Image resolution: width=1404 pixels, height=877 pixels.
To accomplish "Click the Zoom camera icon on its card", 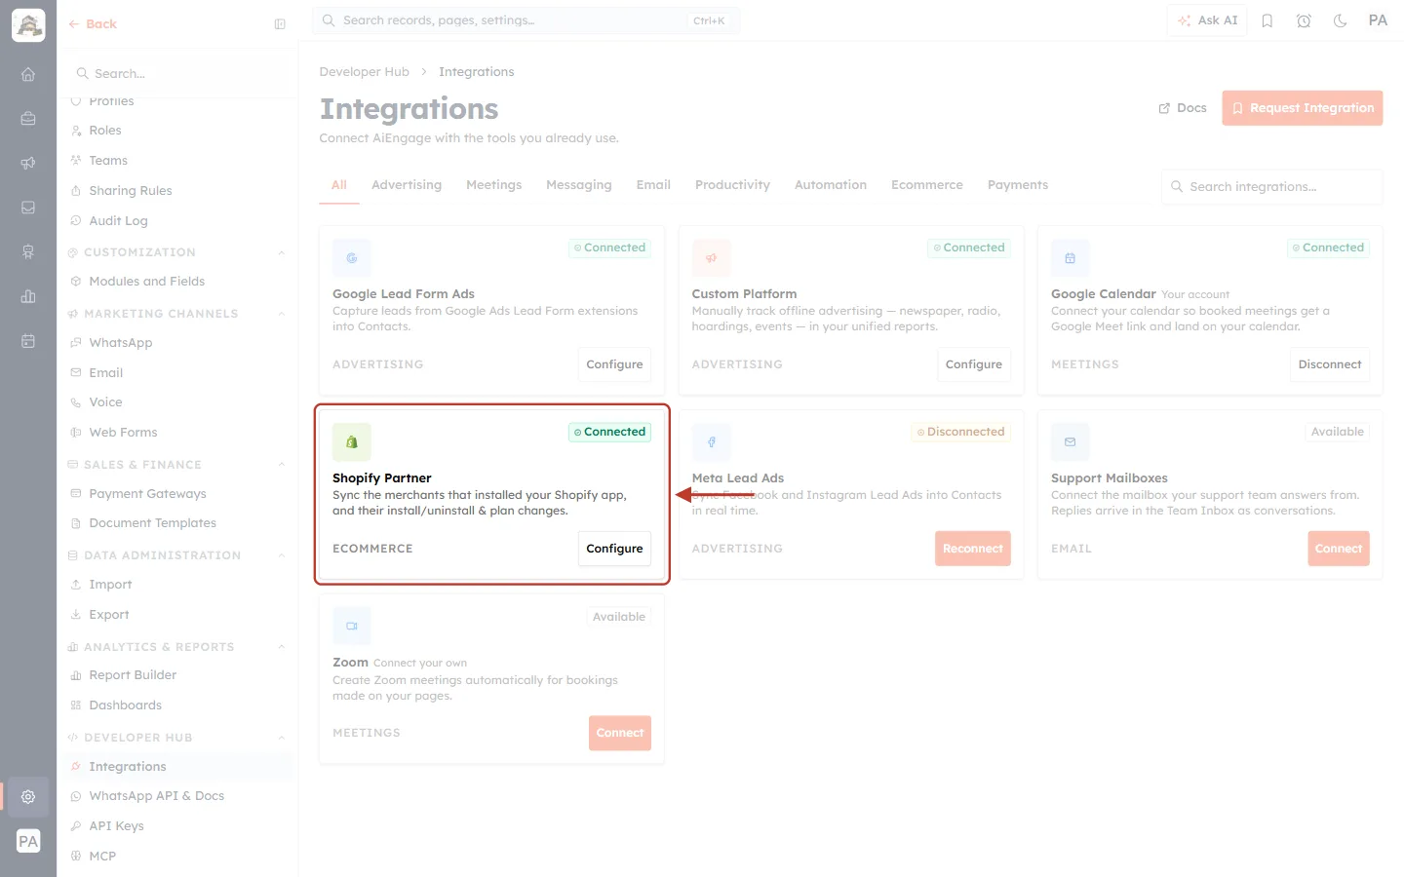I will pyautogui.click(x=352, y=626).
